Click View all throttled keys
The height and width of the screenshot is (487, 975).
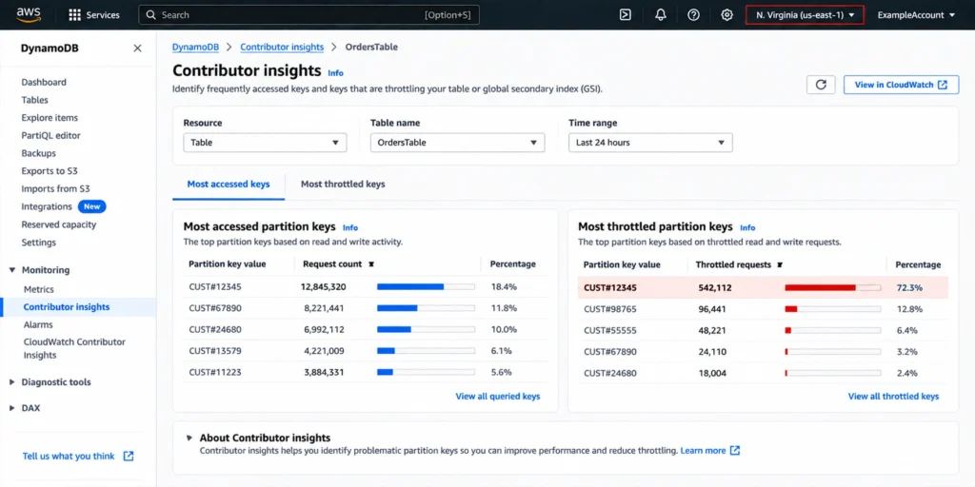coord(893,397)
